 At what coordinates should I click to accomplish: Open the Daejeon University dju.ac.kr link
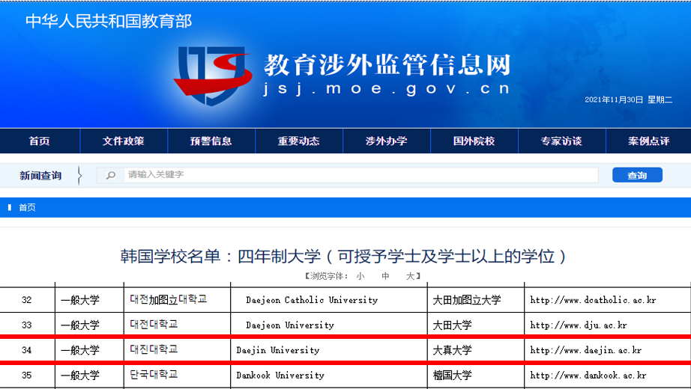(x=578, y=325)
